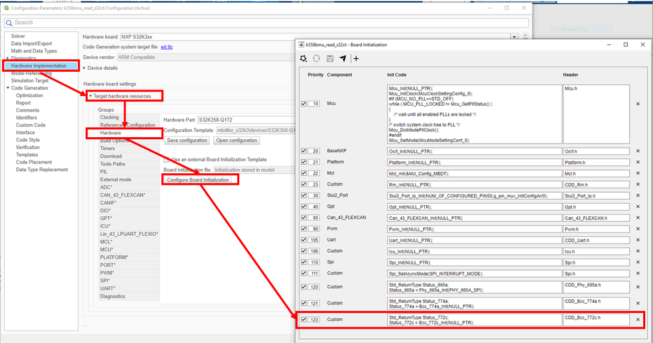Edit the priority 123 field

[314, 319]
